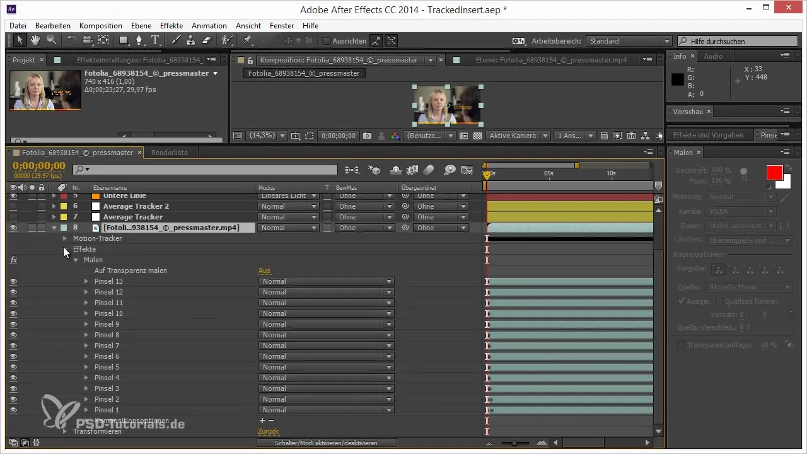Select the Hand tool

[x=36, y=40]
